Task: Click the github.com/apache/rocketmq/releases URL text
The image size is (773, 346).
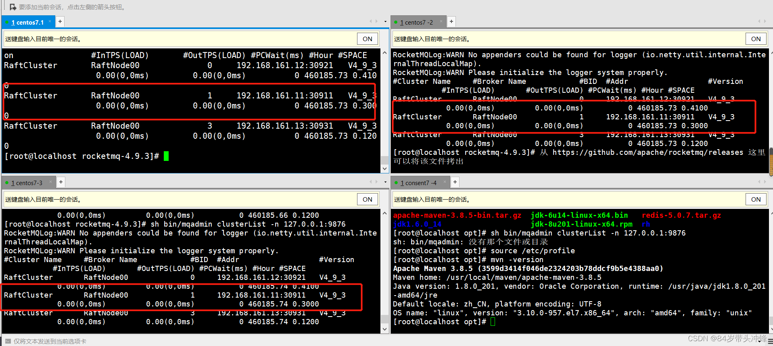Action: click(648, 152)
